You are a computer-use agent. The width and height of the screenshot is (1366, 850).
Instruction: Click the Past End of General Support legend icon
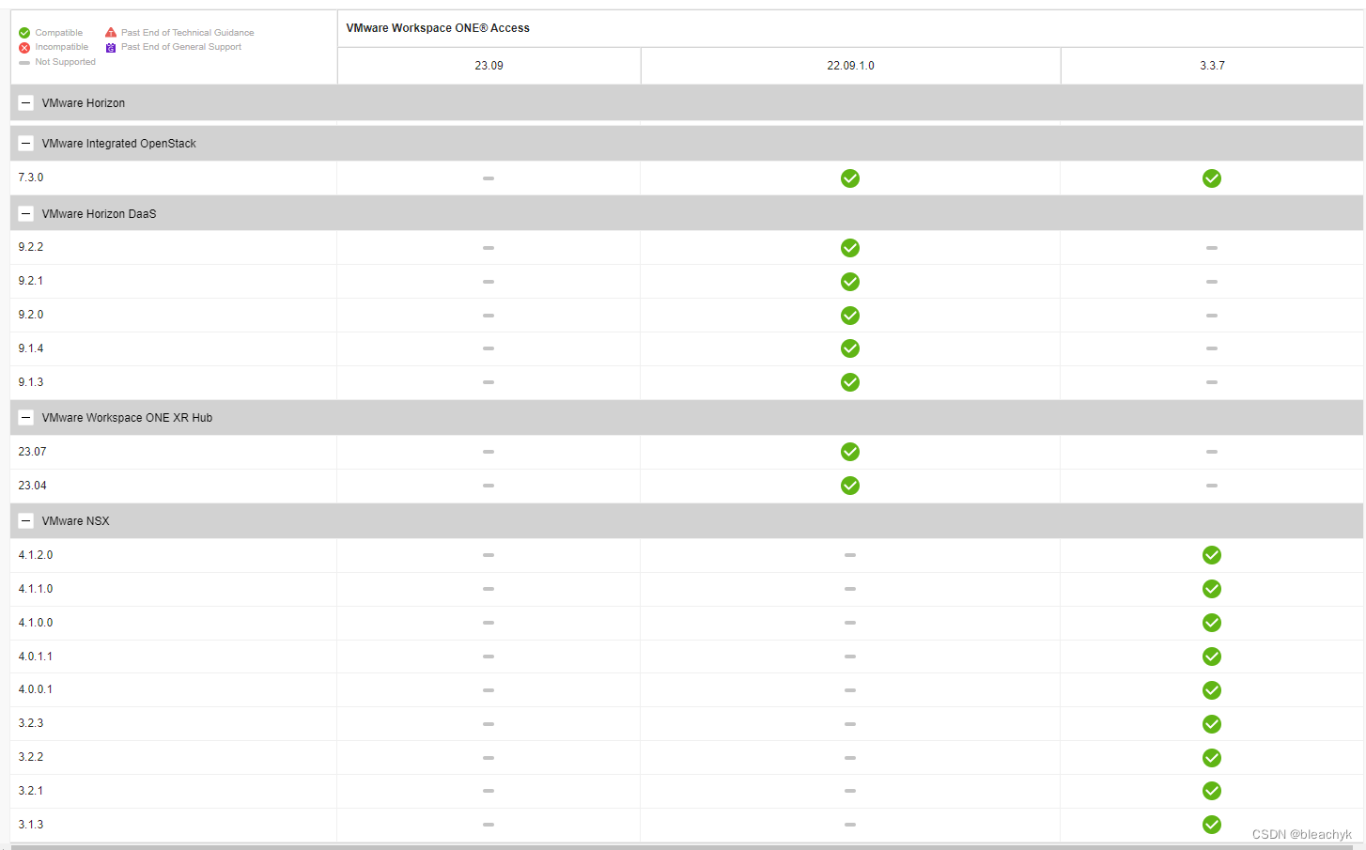[110, 47]
